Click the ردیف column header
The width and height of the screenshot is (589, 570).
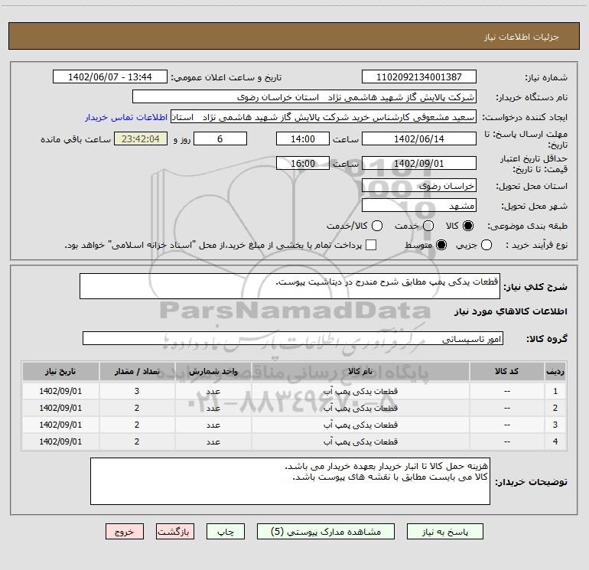tap(555, 371)
